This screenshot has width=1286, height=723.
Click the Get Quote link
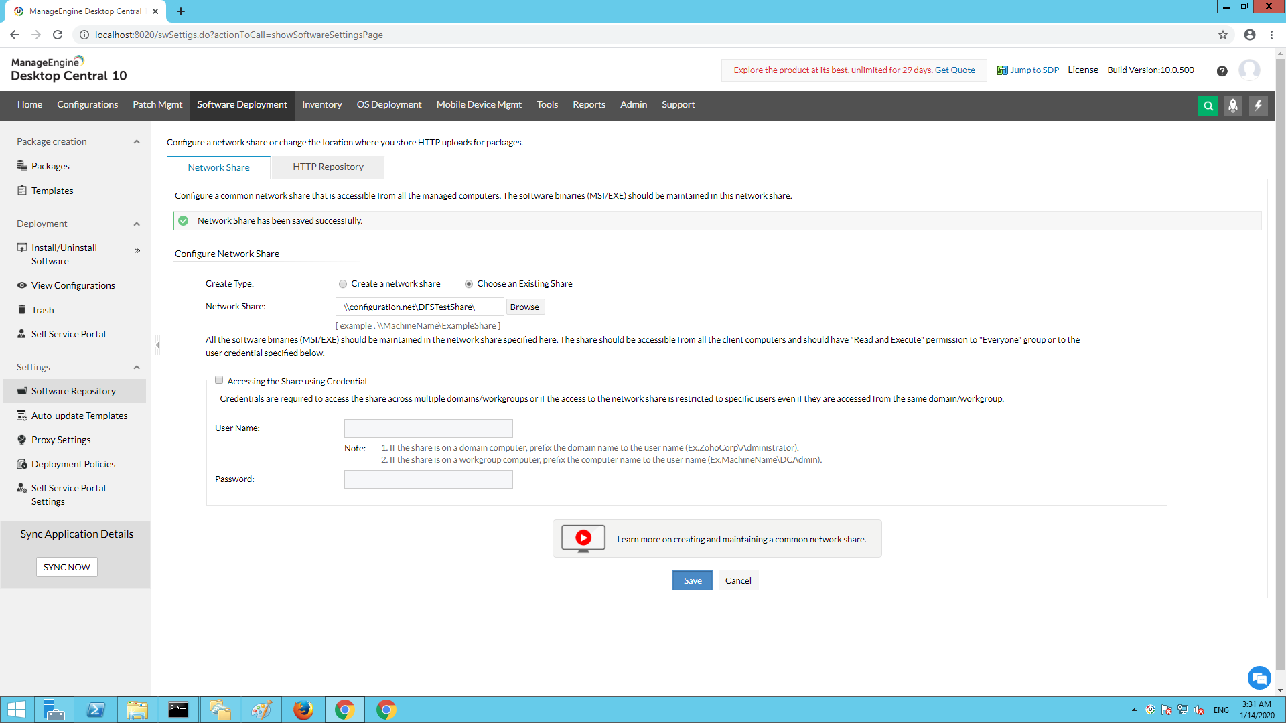(955, 70)
